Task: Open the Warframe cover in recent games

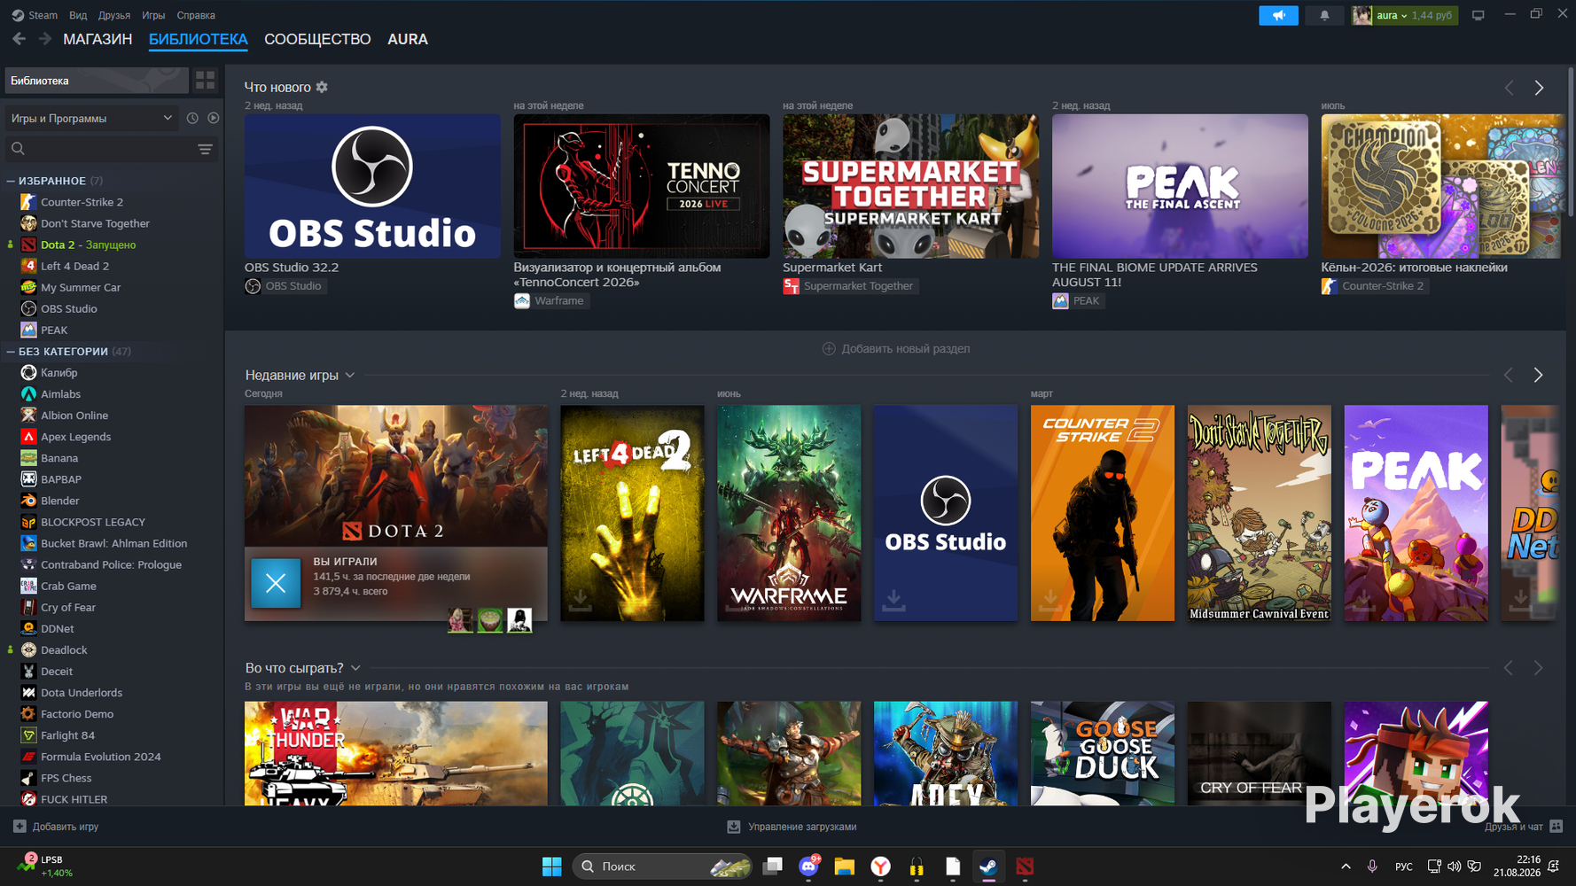Action: [x=789, y=513]
